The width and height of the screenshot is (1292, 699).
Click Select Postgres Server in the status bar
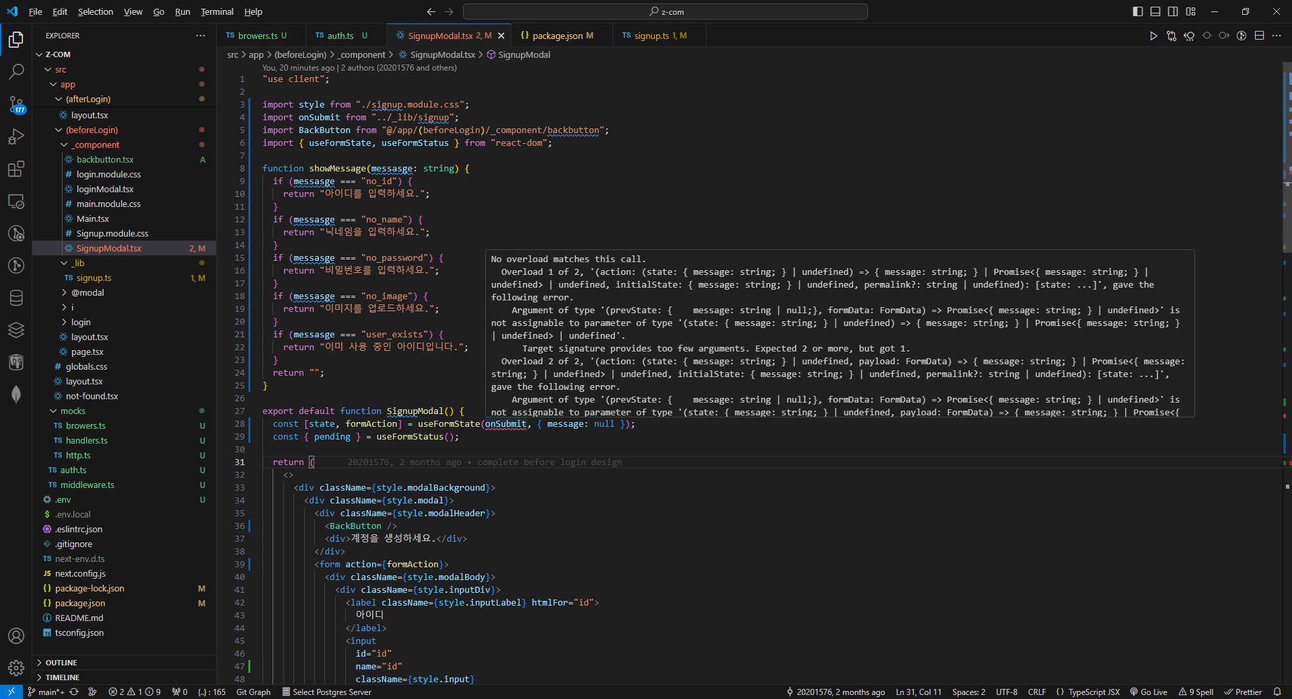[x=326, y=692]
